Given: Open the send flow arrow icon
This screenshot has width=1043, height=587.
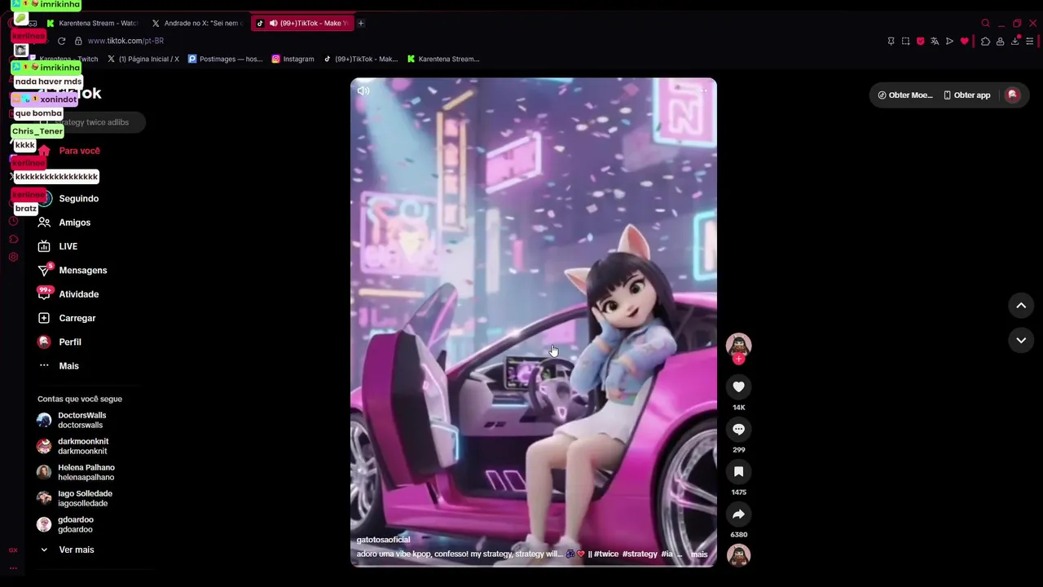Looking at the screenshot, I should [x=949, y=41].
